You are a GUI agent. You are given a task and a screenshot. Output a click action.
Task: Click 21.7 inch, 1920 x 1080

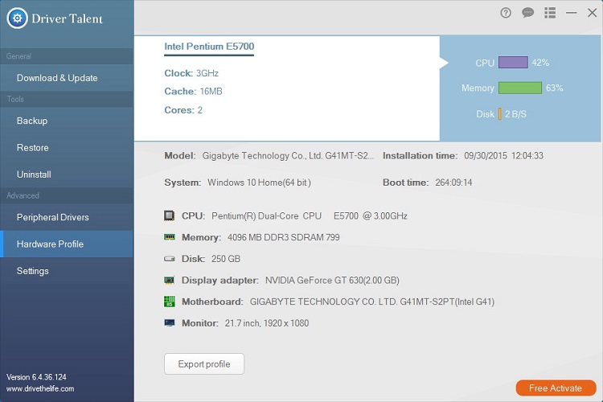point(267,323)
